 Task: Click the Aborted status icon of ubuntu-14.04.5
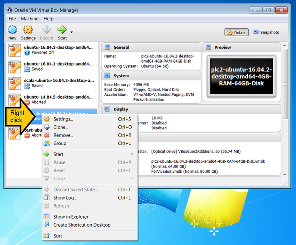click(x=27, y=102)
